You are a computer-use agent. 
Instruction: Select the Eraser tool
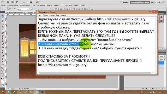click(3, 44)
